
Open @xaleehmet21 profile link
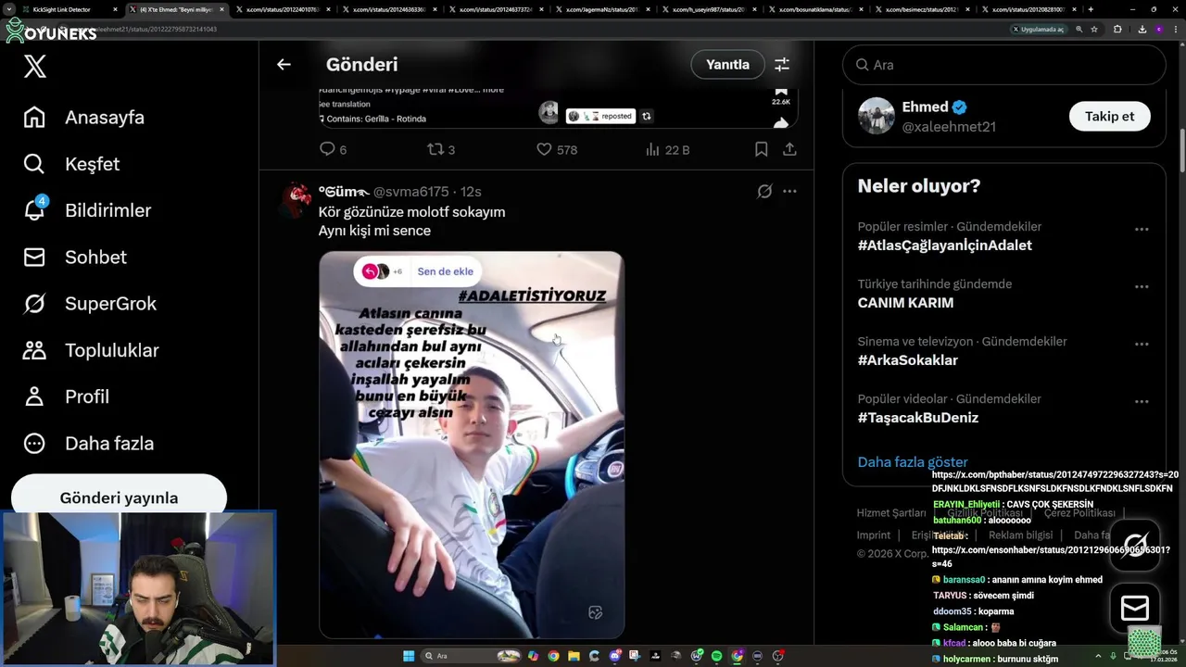point(949,127)
